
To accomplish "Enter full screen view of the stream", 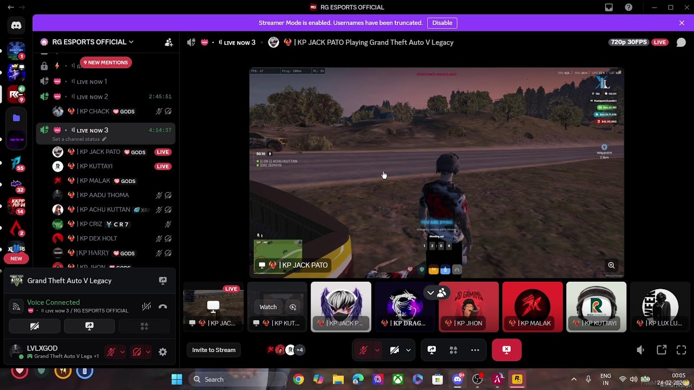I will [x=682, y=350].
